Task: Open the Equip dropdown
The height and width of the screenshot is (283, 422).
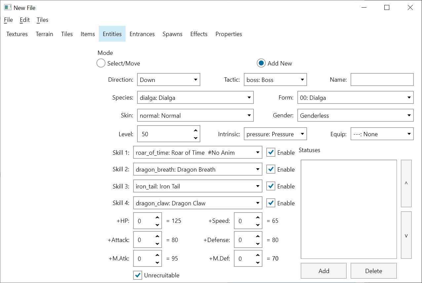Action: [382, 134]
